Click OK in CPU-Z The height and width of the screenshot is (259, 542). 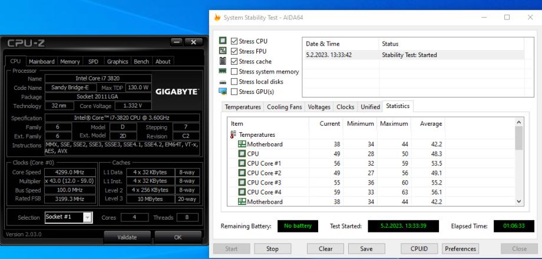(178, 237)
